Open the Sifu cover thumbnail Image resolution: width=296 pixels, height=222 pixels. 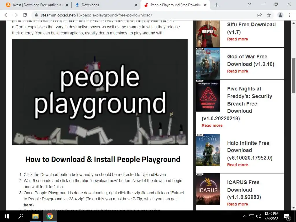[208, 34]
